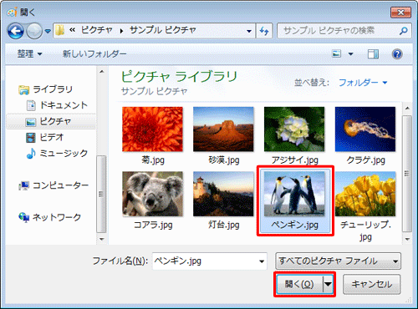The image size is (418, 309).
Task: Click the ドキュメント document icon
Action: [31, 105]
